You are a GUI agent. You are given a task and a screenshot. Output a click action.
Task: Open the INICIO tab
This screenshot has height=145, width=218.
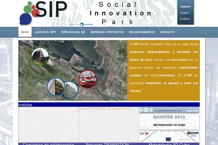pyautogui.click(x=25, y=32)
